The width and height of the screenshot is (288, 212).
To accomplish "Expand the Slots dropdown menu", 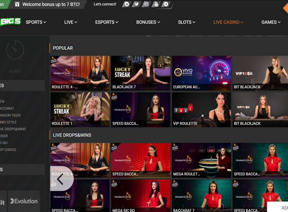I will click(x=187, y=22).
